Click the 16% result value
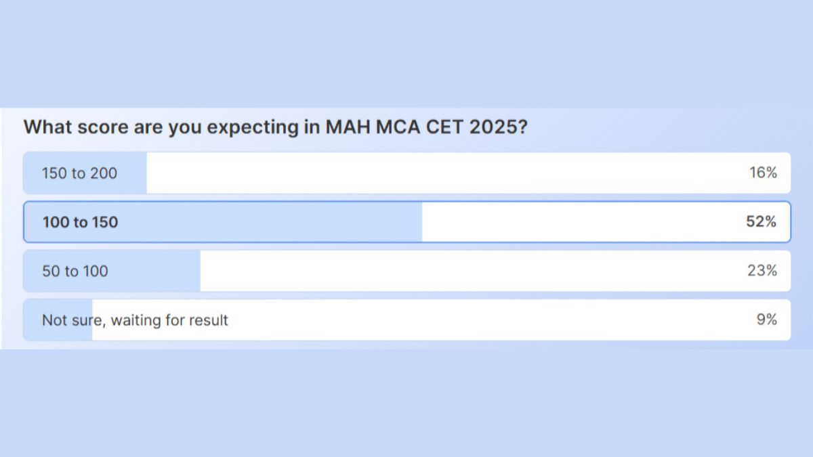The width and height of the screenshot is (813, 457). coord(762,173)
